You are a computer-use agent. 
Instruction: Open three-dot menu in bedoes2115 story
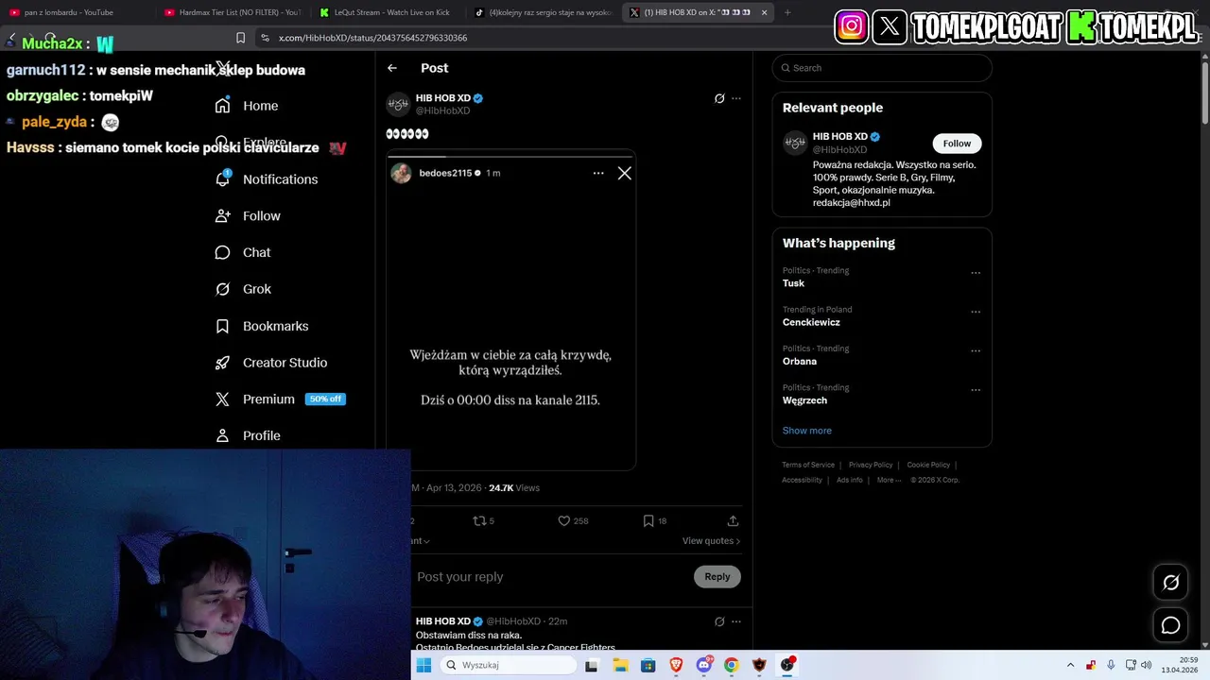(598, 173)
